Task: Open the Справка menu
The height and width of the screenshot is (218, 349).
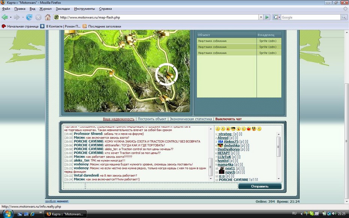Action: point(105,9)
